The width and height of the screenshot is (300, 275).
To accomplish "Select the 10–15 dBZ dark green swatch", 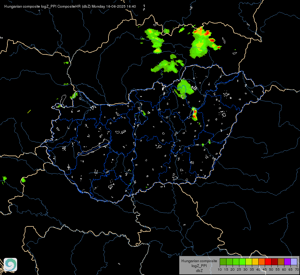I will coord(223,262).
